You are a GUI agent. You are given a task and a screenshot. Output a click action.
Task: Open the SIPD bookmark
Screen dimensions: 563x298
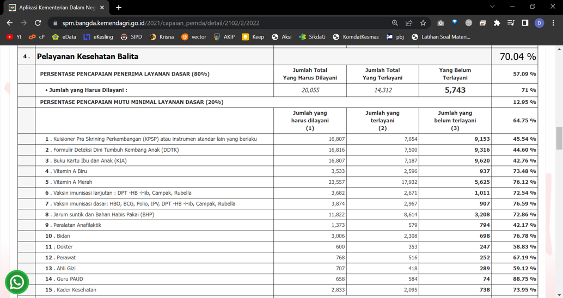[131, 37]
